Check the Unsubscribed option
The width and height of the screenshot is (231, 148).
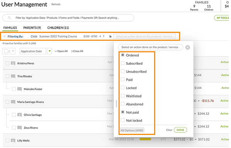[x=122, y=71]
